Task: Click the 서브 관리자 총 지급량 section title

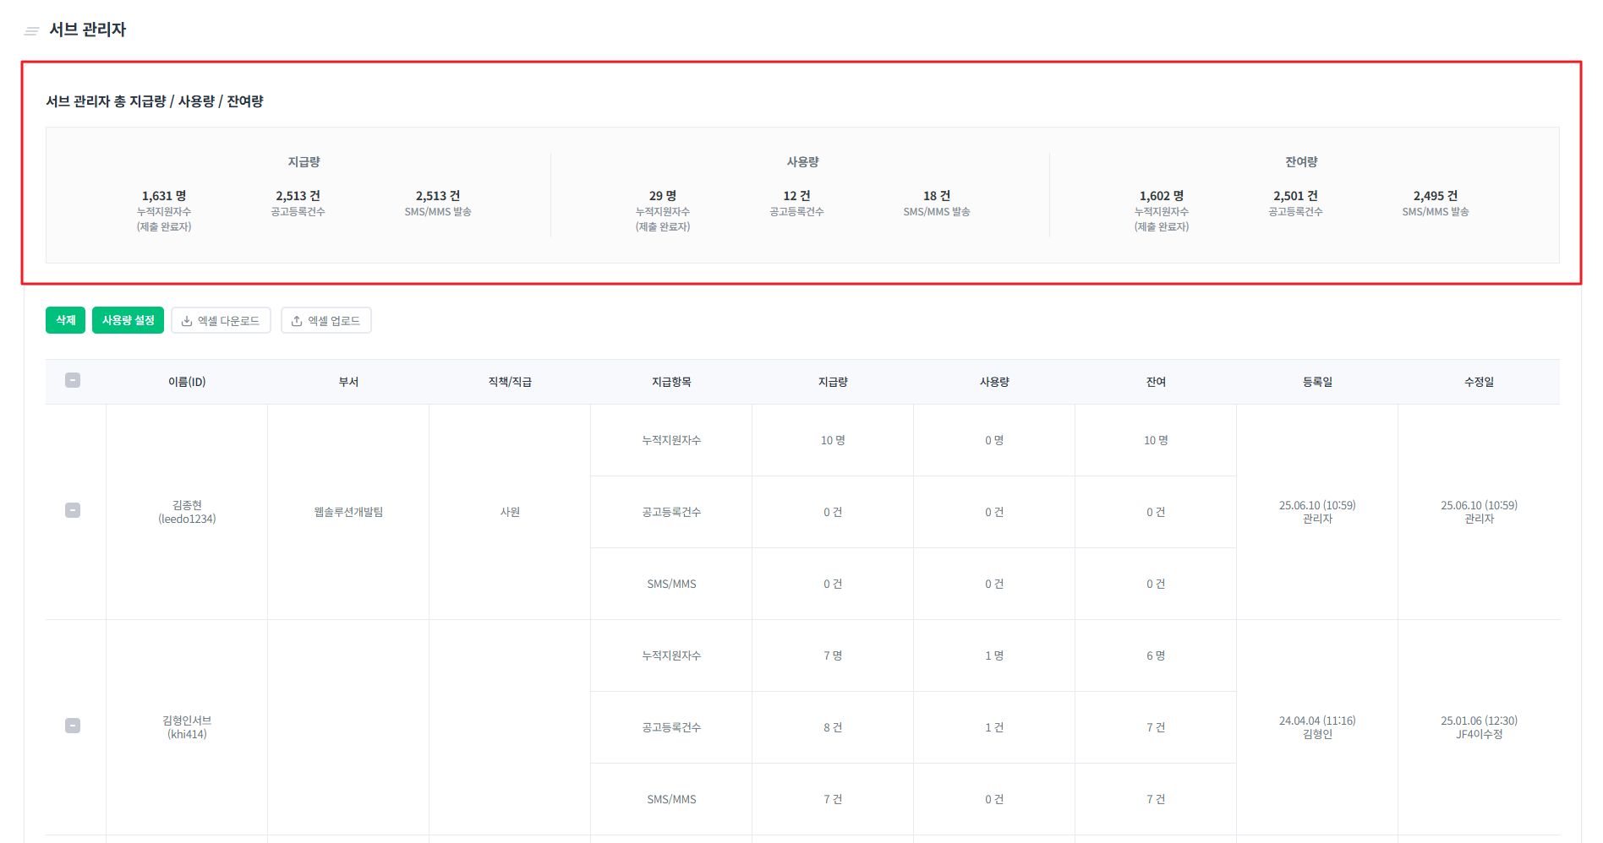Action: point(155,101)
